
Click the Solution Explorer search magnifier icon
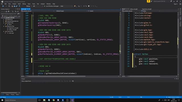[x=18, y=14]
